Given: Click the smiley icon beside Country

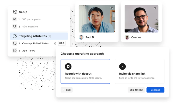Looking at the screenshot, I should tap(15, 43).
